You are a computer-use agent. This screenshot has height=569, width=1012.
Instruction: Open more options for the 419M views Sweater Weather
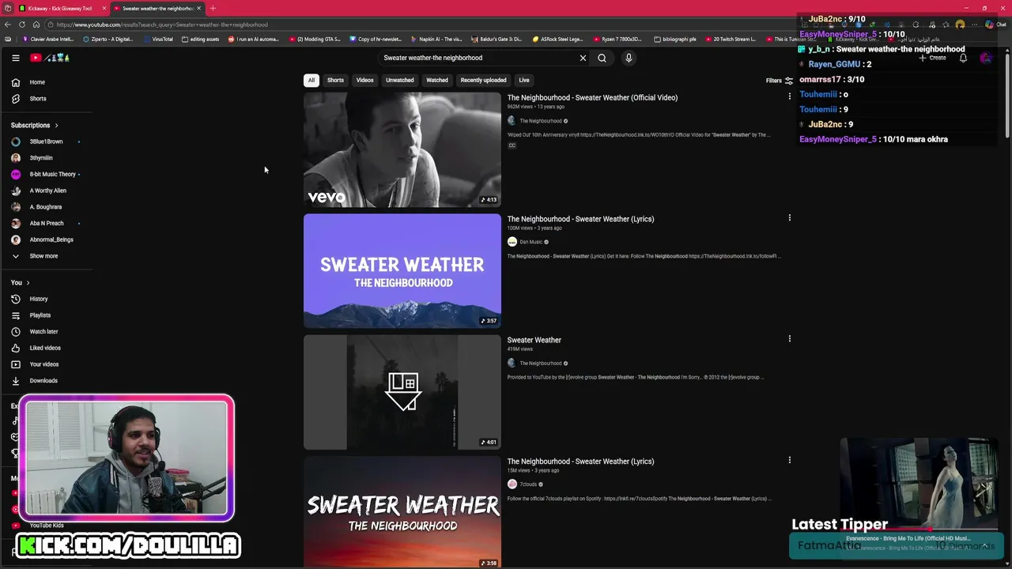pyautogui.click(x=789, y=338)
